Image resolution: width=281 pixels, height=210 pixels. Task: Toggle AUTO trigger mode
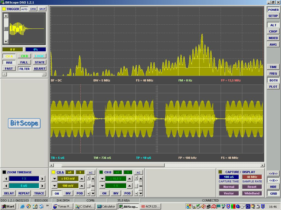24,9
